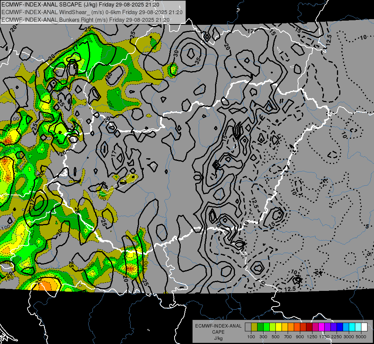Click the pure blue legend swatch

(340, 327)
